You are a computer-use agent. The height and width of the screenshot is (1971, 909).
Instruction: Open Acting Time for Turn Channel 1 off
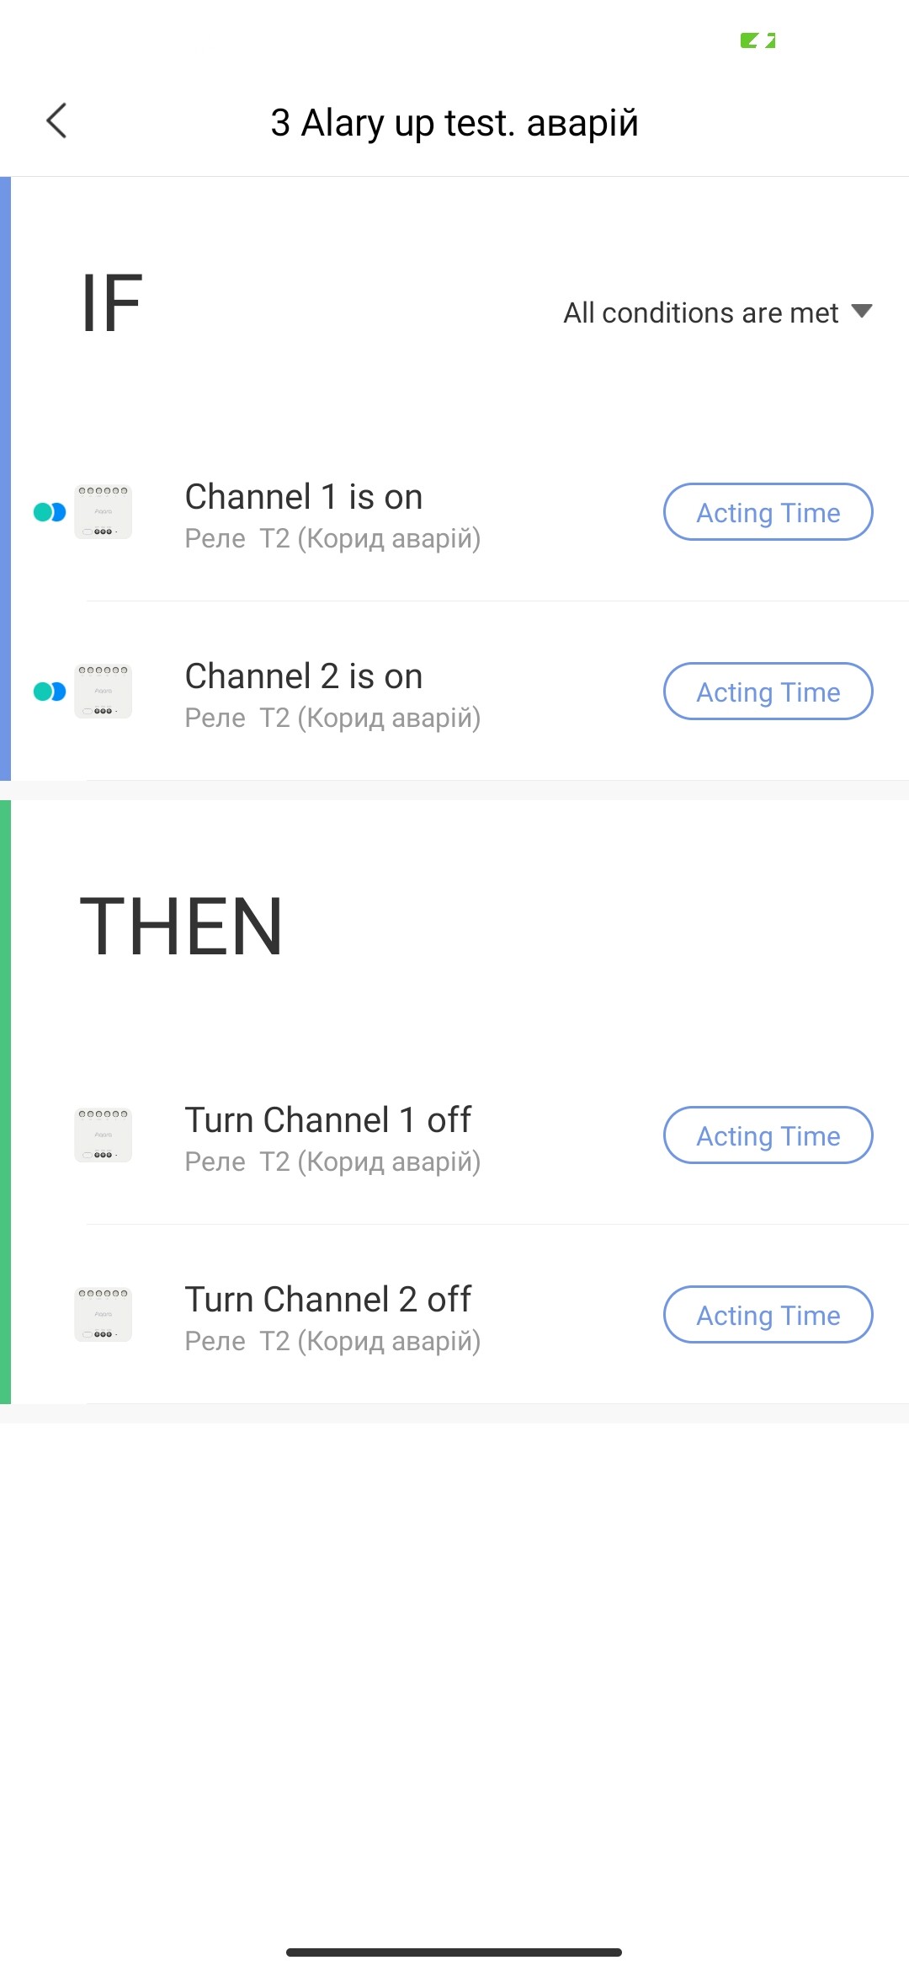768,1135
